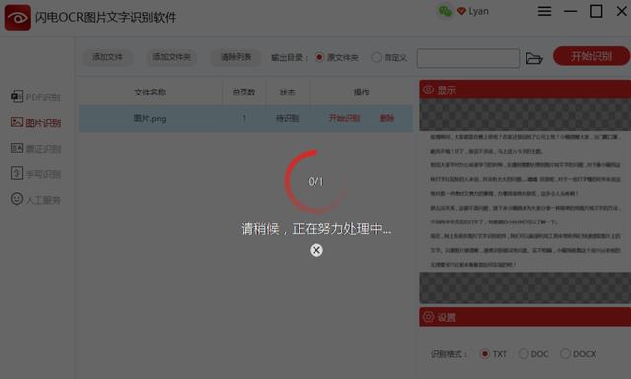Choose DOCX recognition format

565,354
